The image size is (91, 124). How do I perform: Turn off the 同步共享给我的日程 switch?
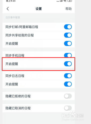coord(68,35)
